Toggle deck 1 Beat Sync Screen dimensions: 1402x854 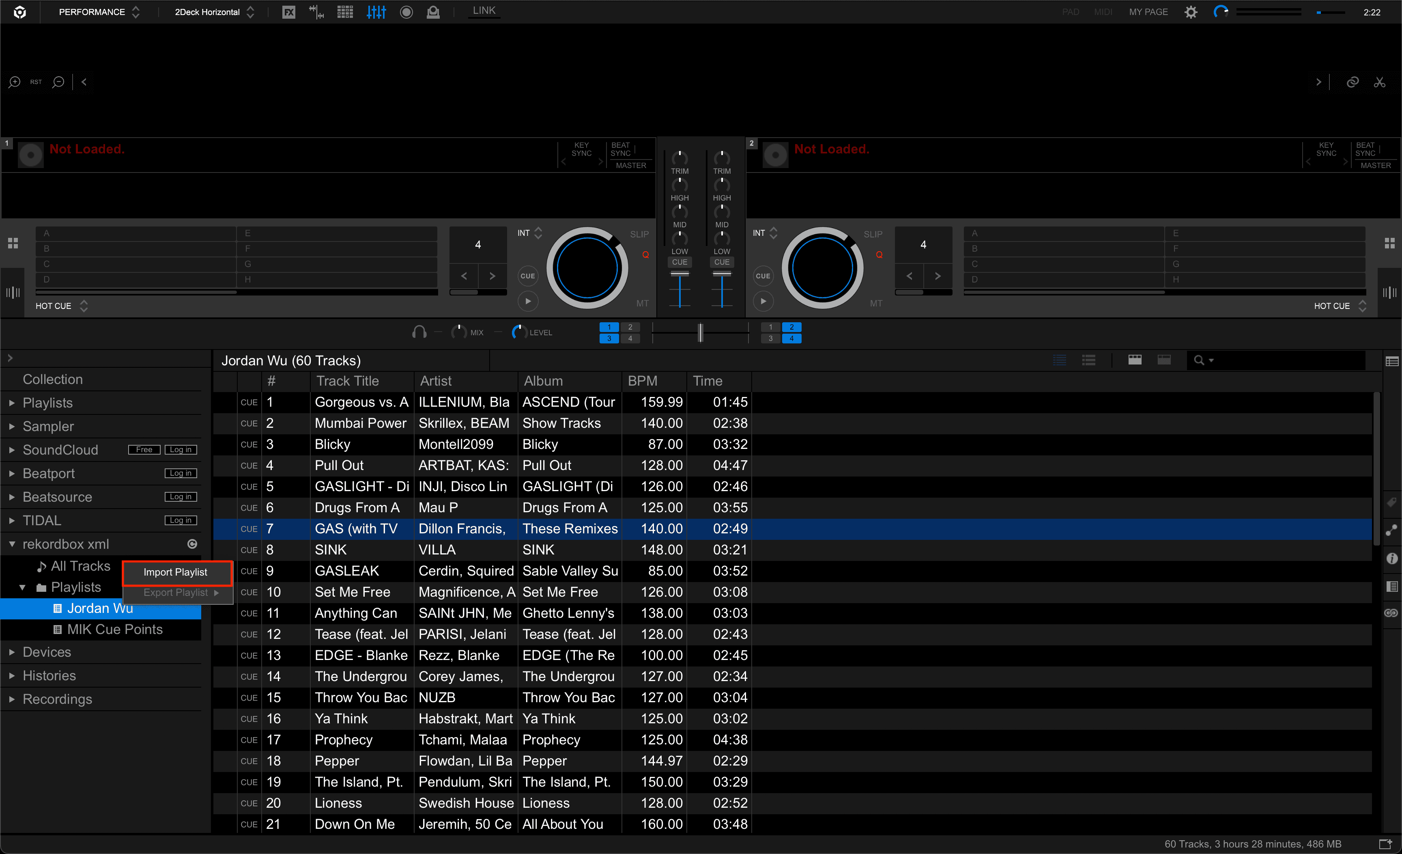tap(620, 149)
